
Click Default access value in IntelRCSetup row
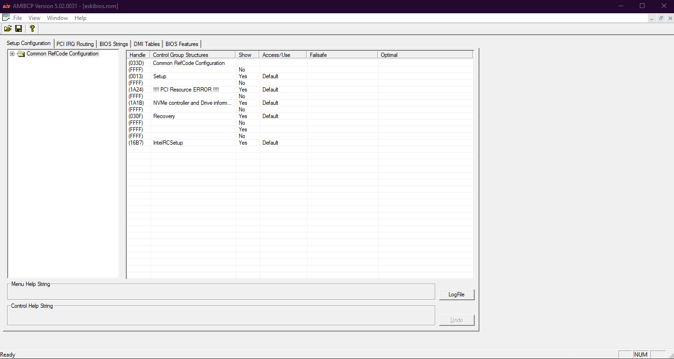[x=270, y=143]
